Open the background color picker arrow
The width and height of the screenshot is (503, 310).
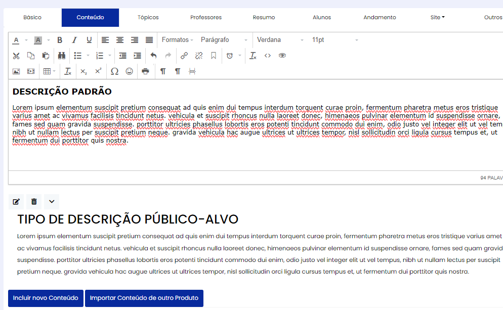(49, 40)
